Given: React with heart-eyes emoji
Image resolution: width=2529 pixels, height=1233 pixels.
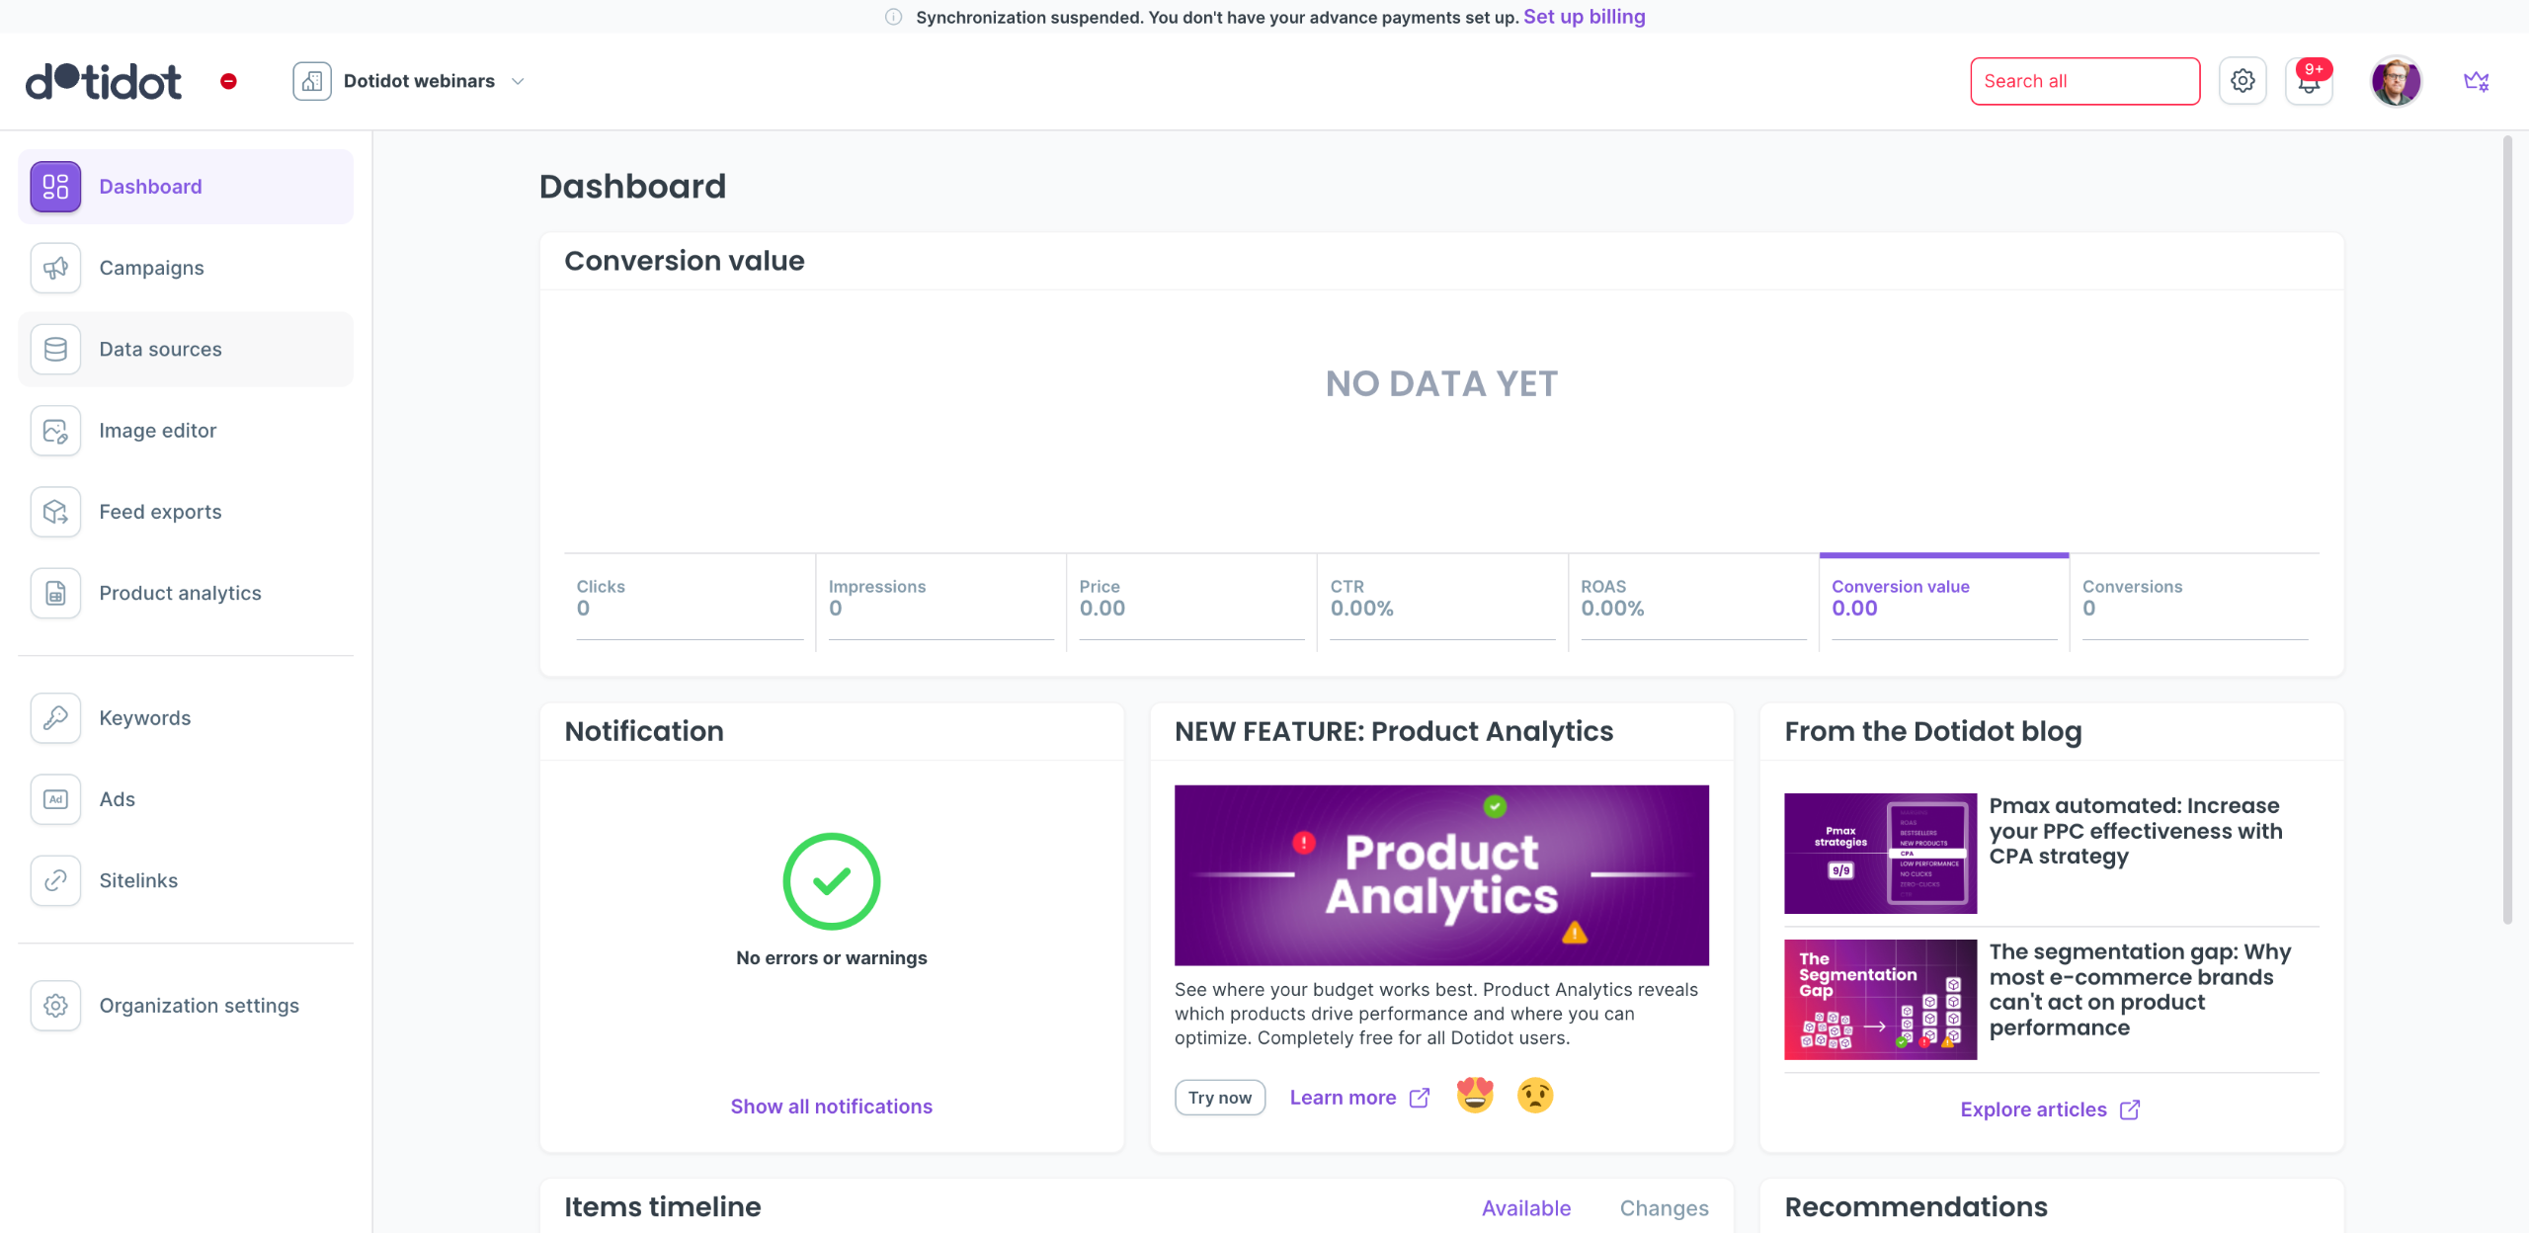Looking at the screenshot, I should pyautogui.click(x=1475, y=1095).
